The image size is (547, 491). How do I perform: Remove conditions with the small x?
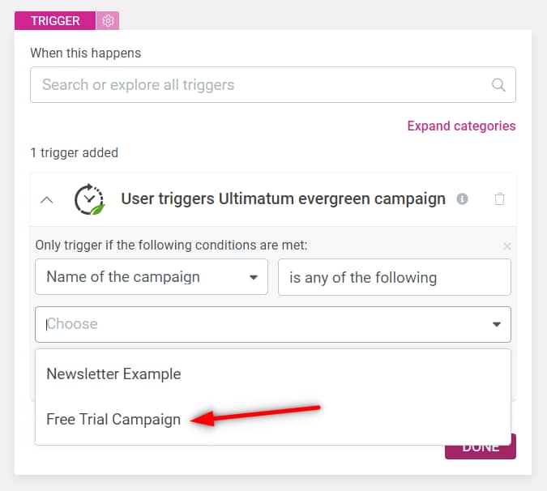tap(506, 245)
